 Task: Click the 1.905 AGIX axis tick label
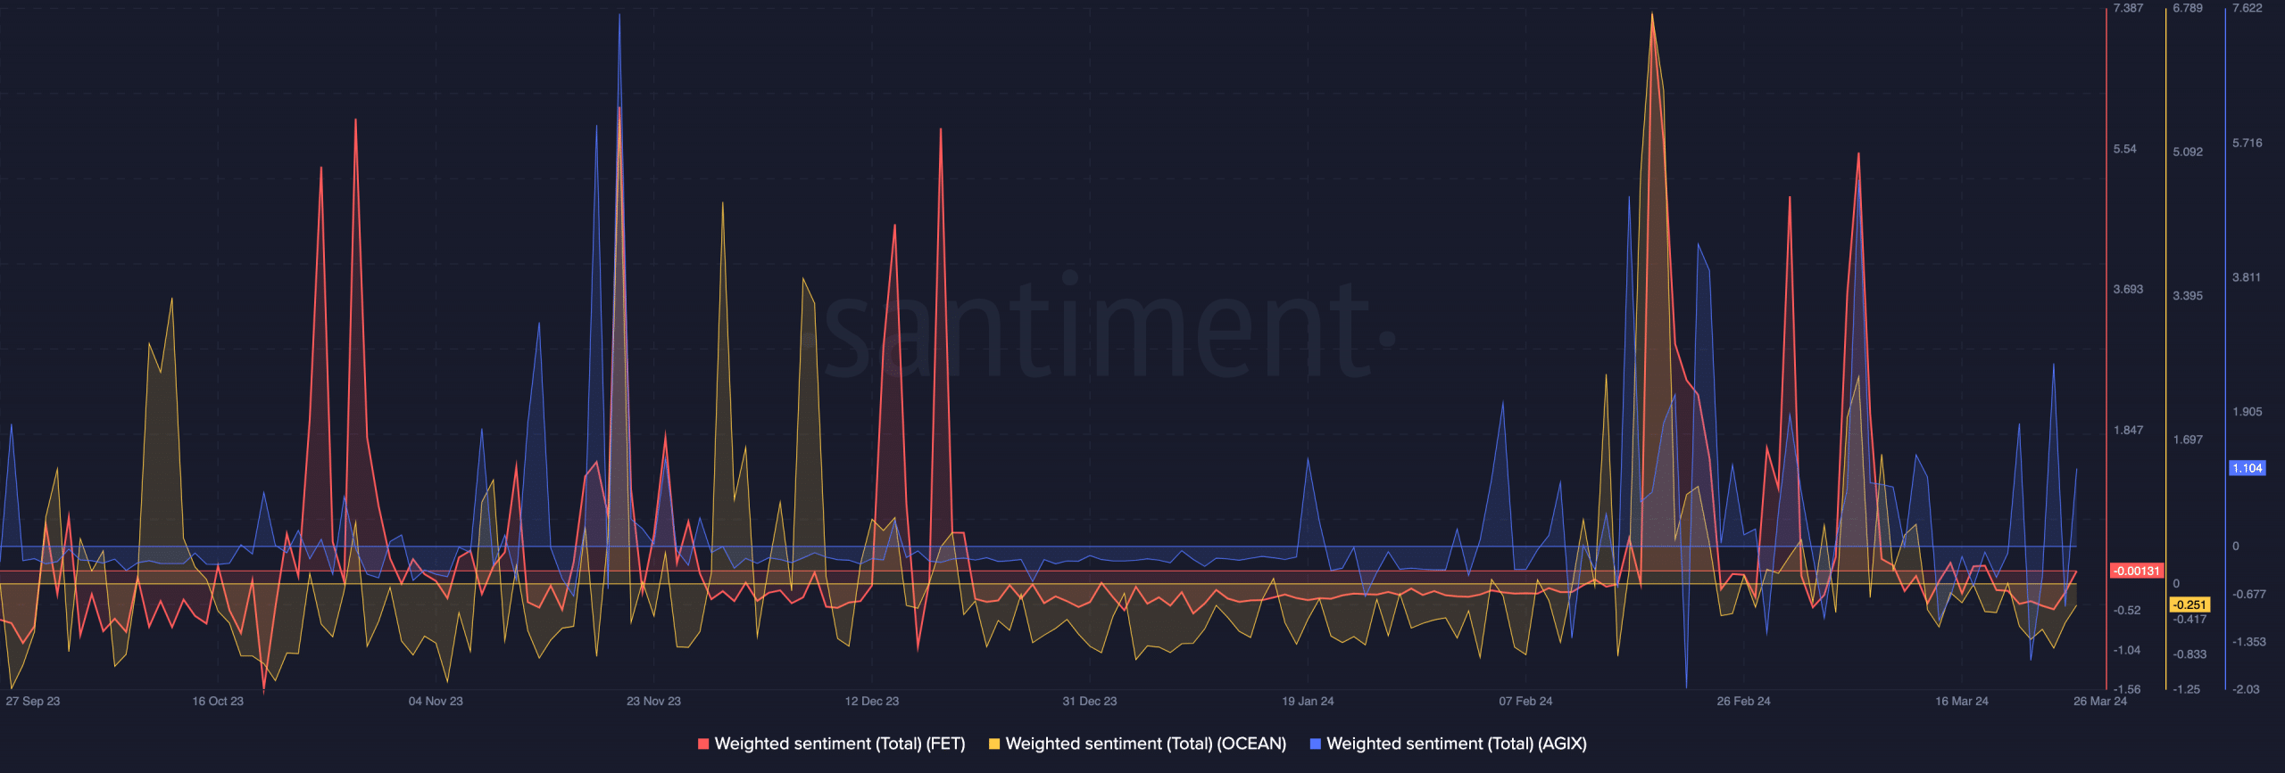click(2248, 412)
